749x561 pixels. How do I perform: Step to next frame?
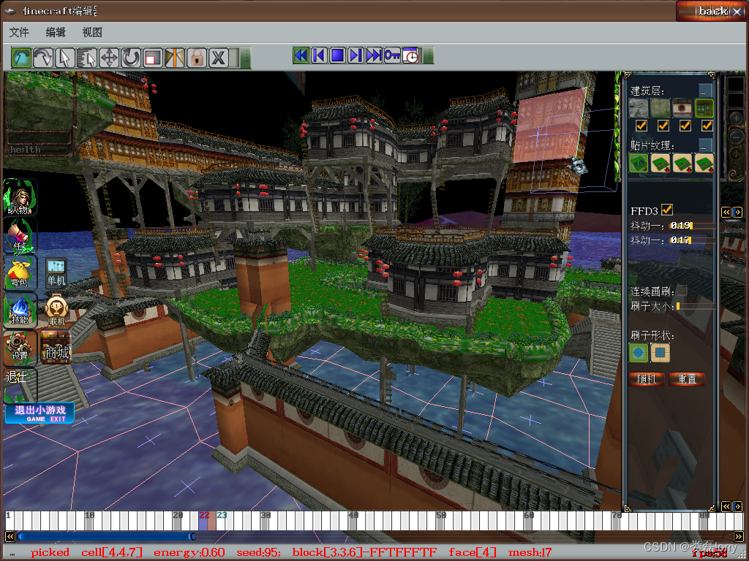pyautogui.click(x=355, y=56)
